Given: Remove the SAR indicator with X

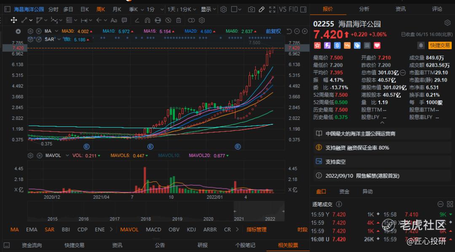Looking at the screenshot, I should click(39, 39).
